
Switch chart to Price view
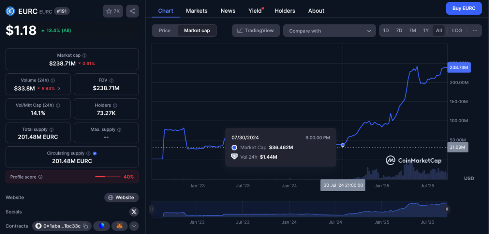pos(165,31)
